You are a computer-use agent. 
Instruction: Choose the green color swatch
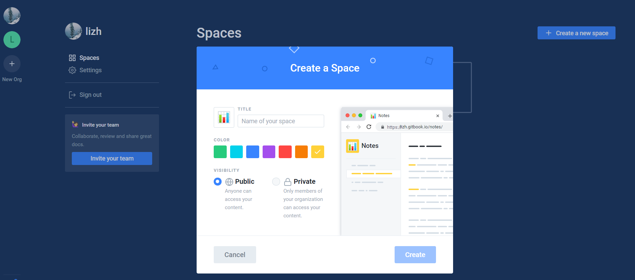pos(220,152)
